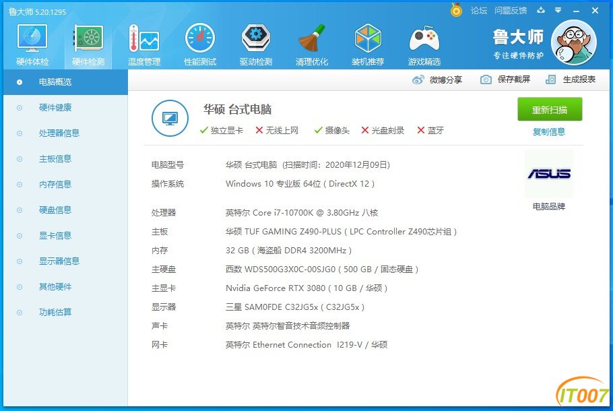
Task: Click 重新扫描 rescan button
Action: 550,110
